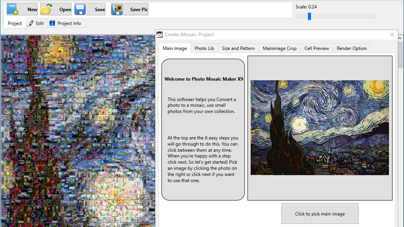Screen dimensions: 404x227
Task: Click the Edit pencil icon
Action: pos(31,23)
